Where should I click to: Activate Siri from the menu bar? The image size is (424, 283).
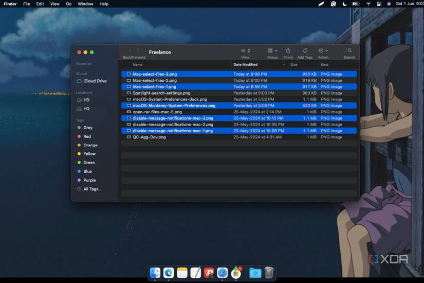(x=389, y=4)
